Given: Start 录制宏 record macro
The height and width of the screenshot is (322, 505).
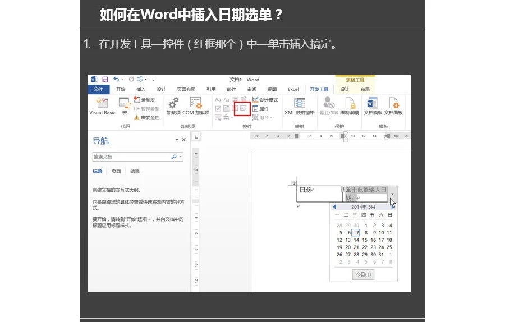Looking at the screenshot, I should coord(144,100).
